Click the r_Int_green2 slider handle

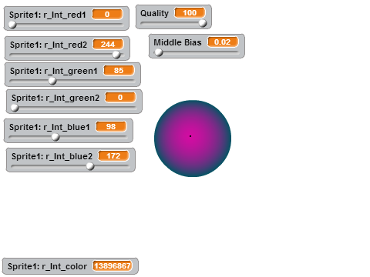(x=15, y=108)
